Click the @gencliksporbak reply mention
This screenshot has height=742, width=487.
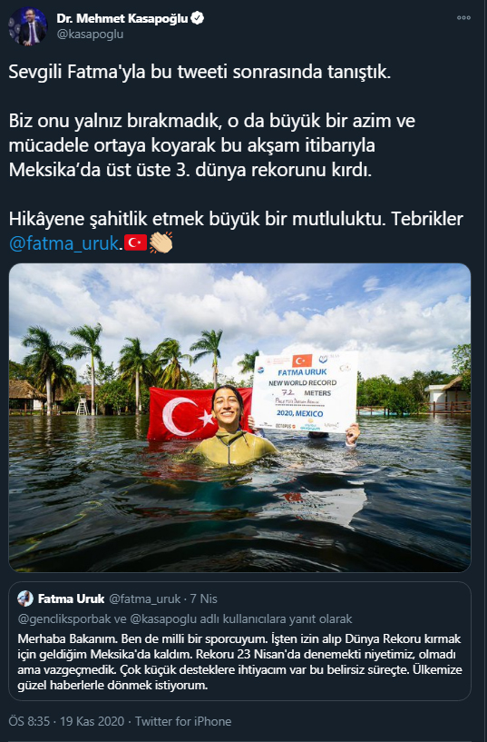(65, 619)
